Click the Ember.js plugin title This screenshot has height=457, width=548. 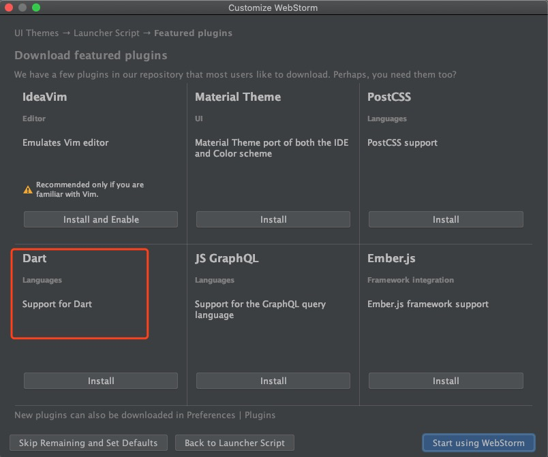tap(391, 258)
